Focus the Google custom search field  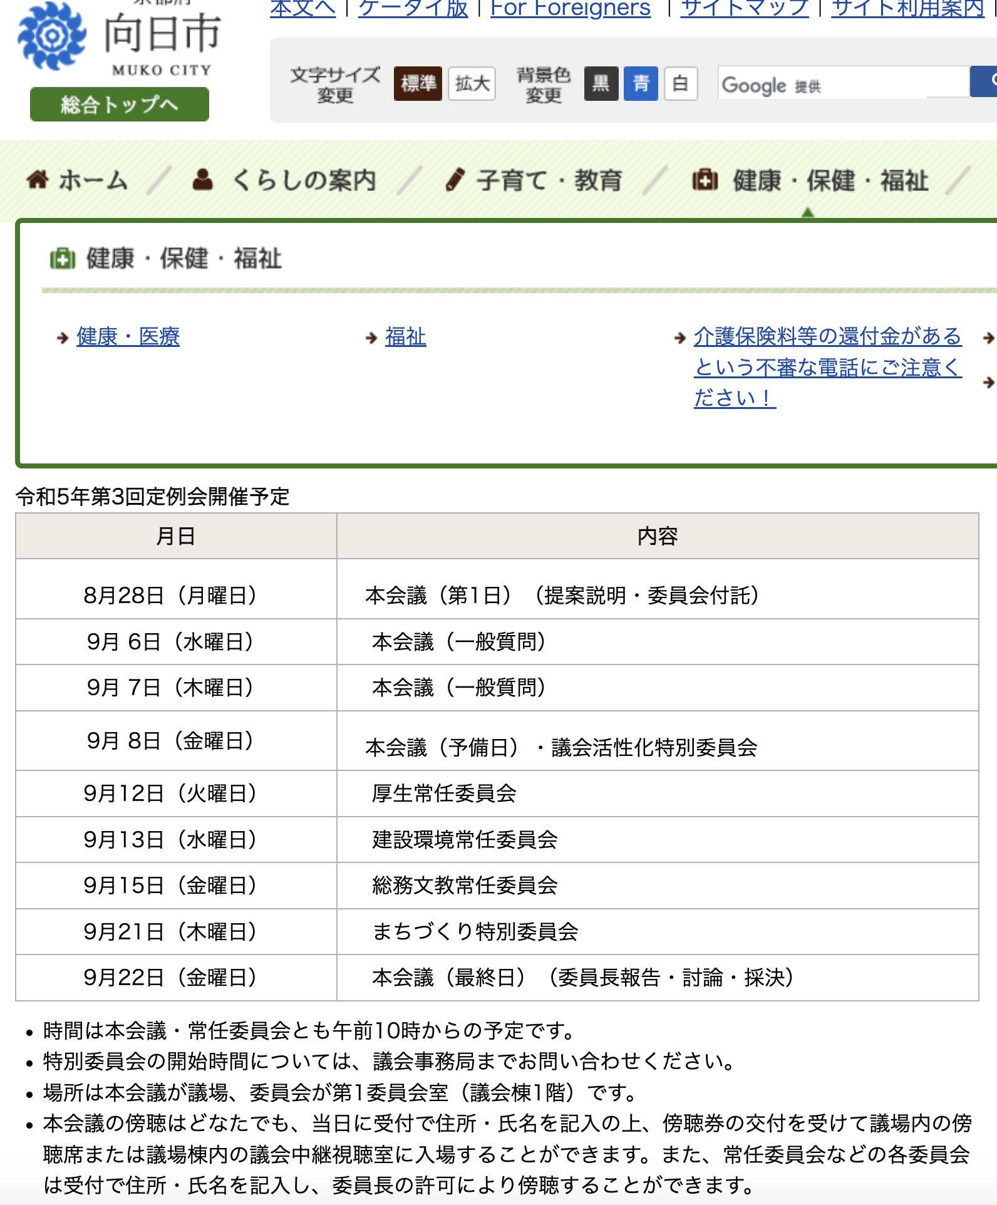[843, 82]
